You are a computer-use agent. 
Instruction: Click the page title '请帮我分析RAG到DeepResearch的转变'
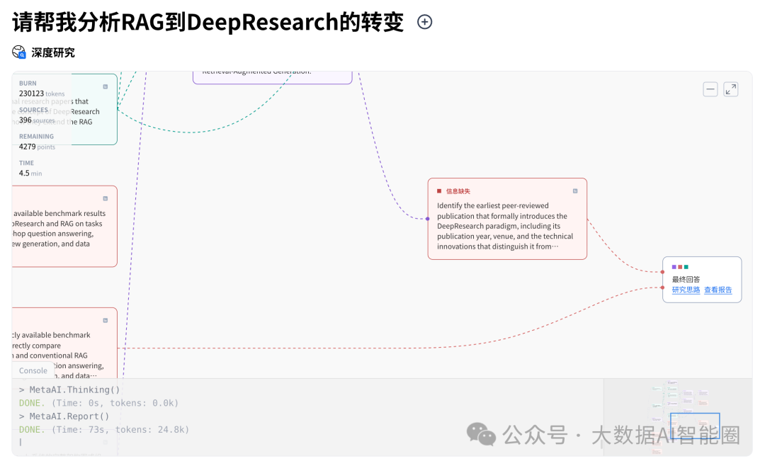point(208,22)
